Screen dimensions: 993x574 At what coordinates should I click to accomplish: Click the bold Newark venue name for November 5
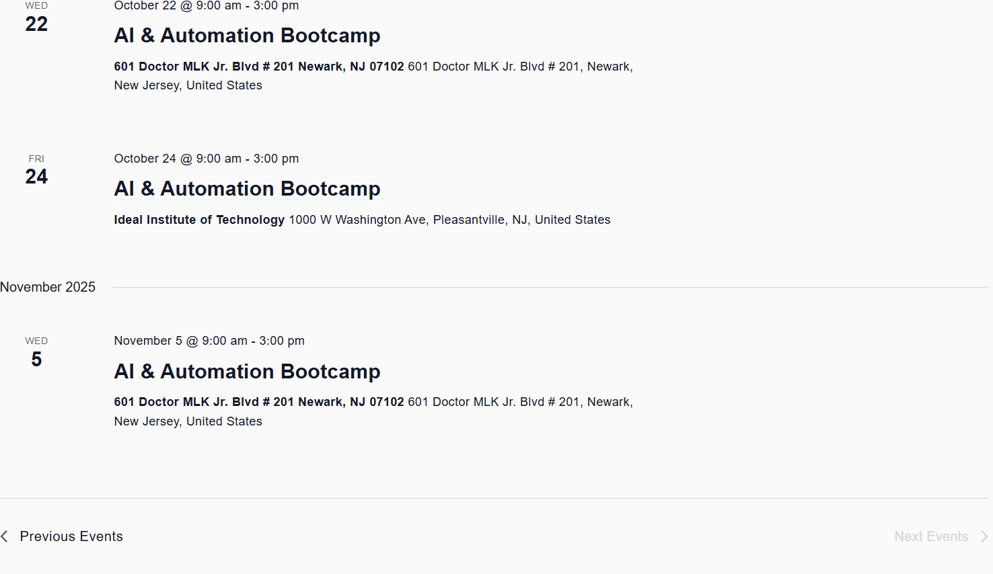pos(259,402)
